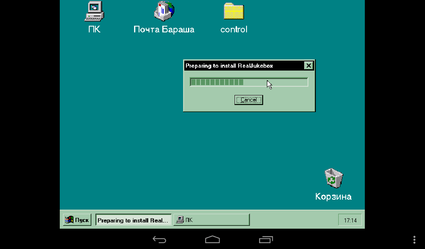Cancel the RealJukebox installation

click(249, 100)
